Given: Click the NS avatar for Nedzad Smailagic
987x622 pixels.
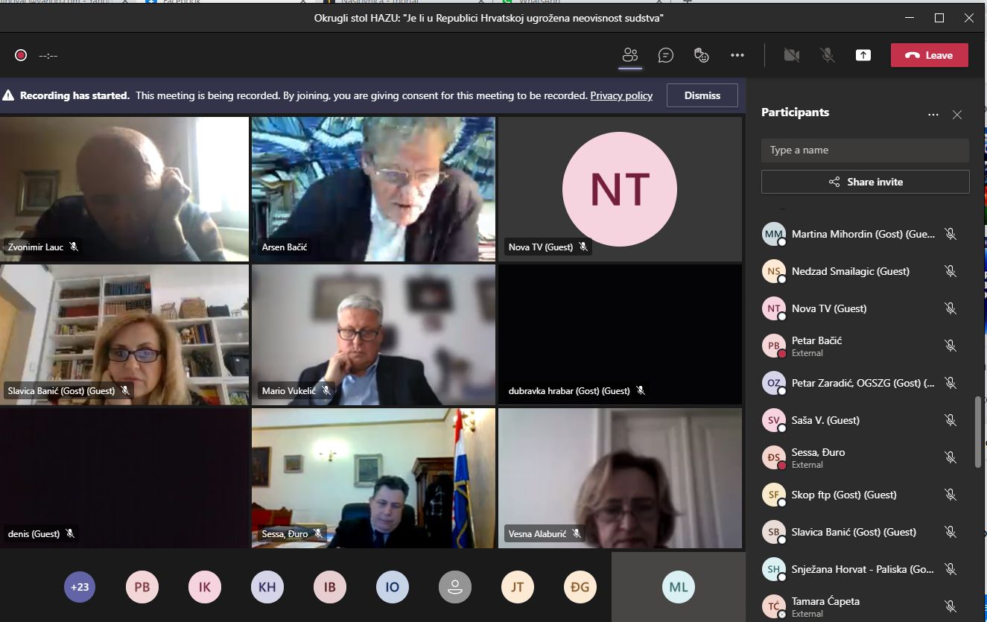Looking at the screenshot, I should tap(774, 271).
